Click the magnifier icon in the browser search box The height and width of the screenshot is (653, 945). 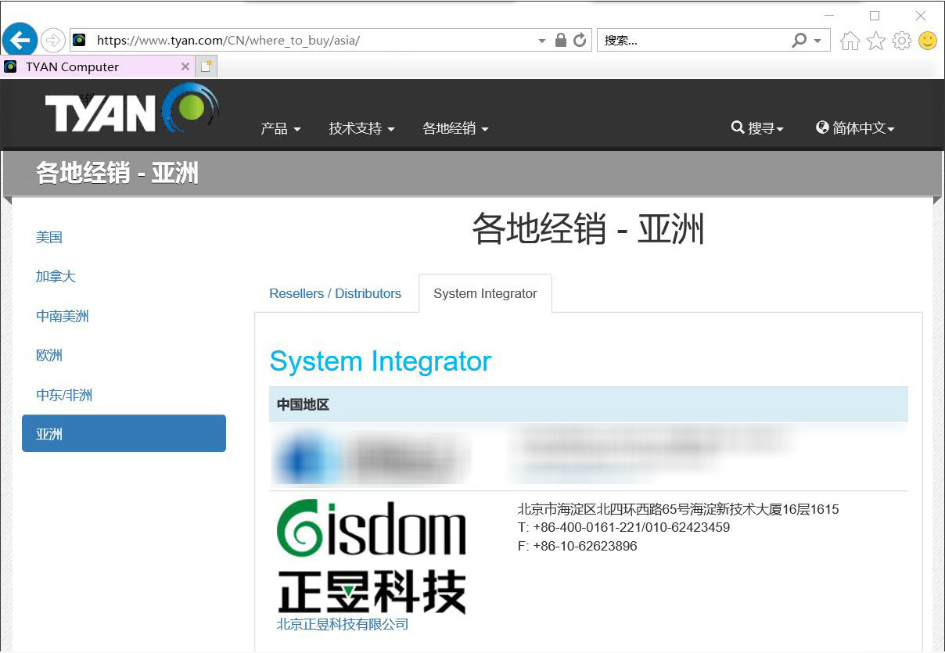coord(799,40)
